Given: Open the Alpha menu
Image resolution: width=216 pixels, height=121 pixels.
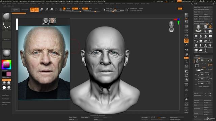Looking at the screenshot, I should tap(4, 4).
